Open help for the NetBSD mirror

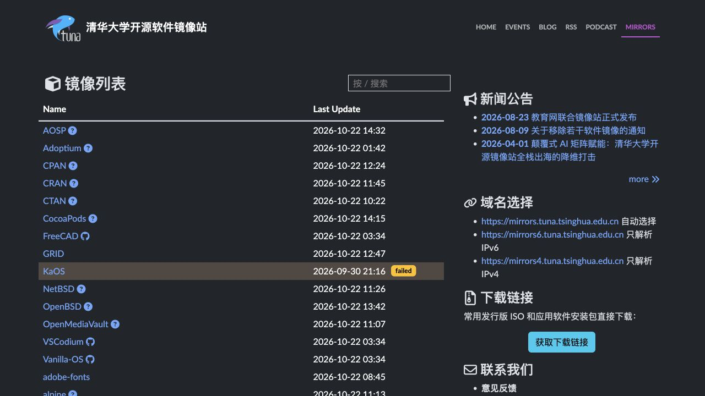81,289
